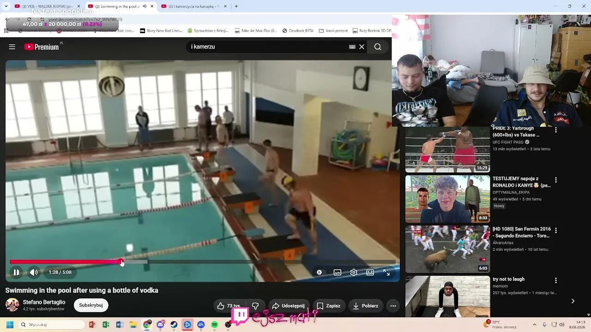This screenshot has height=332, width=591.
Task: Open the YouTube guide hamburger menu
Action: coord(12,47)
